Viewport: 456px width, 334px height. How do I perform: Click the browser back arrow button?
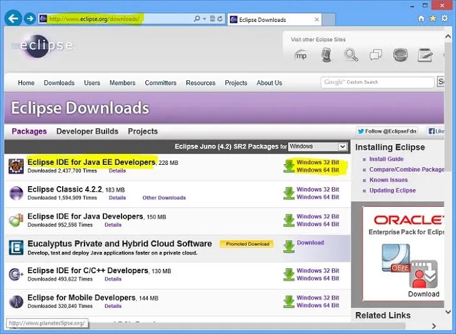click(x=13, y=19)
